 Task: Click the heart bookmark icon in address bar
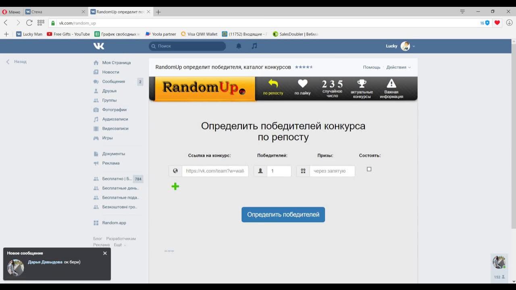coord(497,23)
